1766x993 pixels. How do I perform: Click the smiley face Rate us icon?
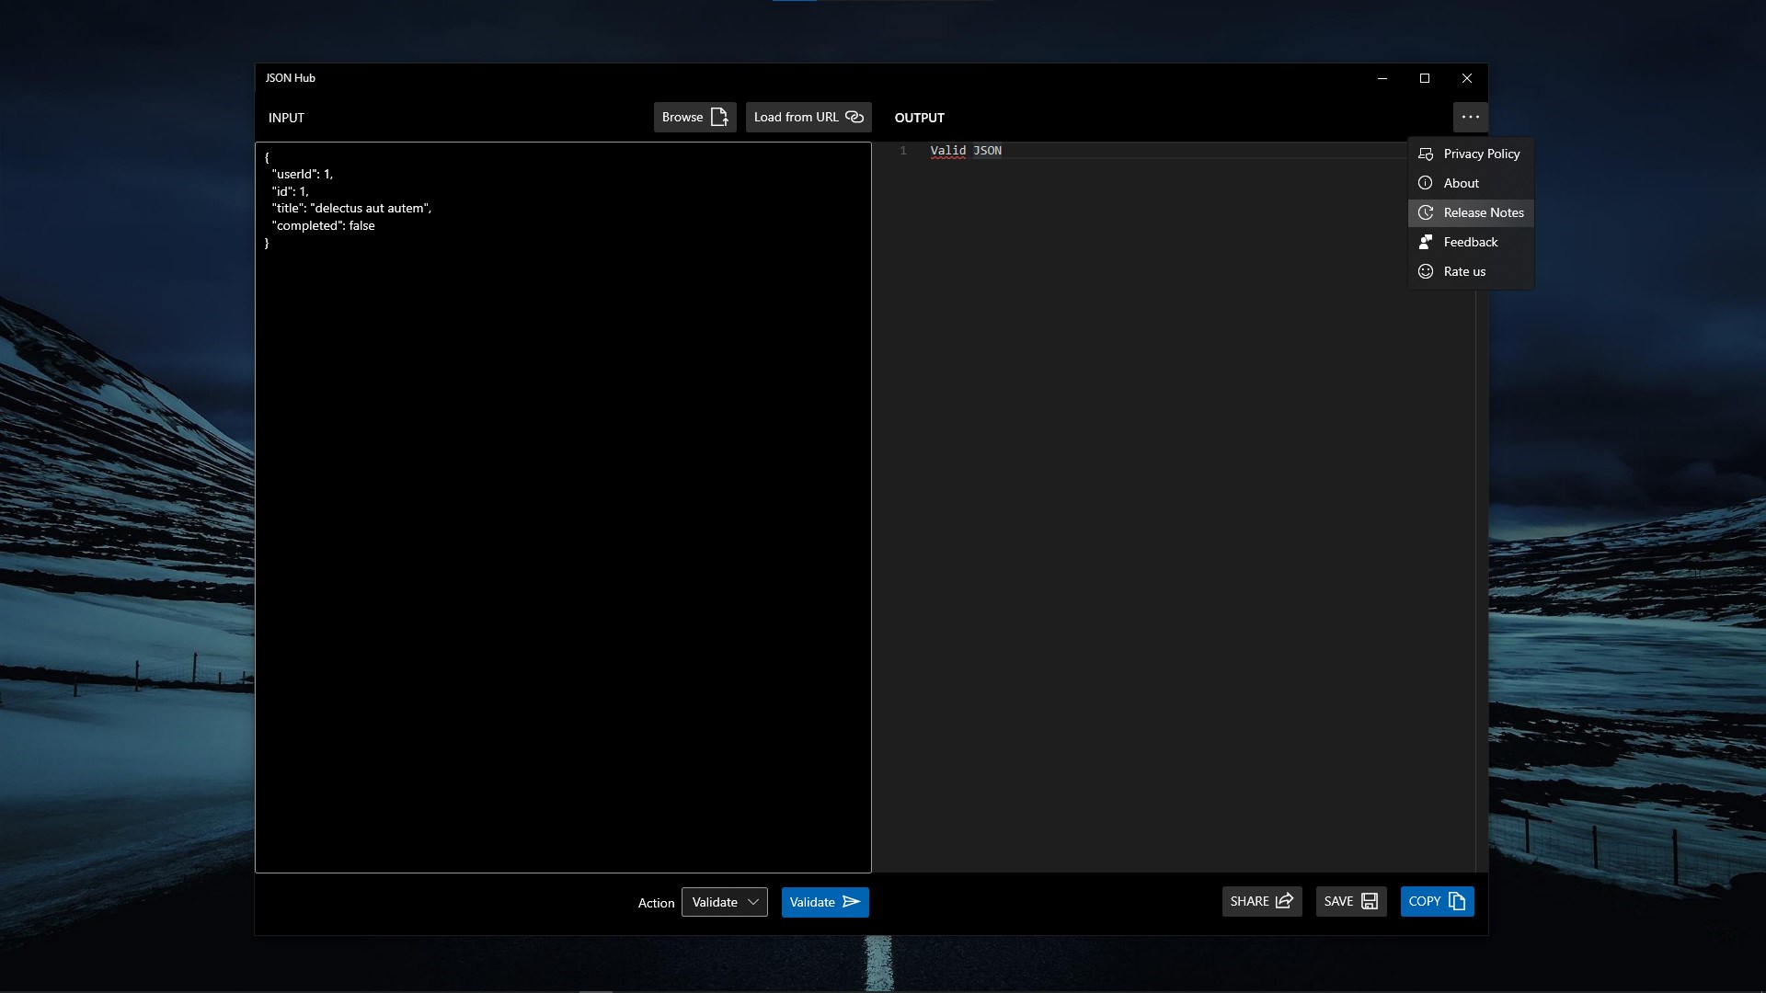point(1426,271)
